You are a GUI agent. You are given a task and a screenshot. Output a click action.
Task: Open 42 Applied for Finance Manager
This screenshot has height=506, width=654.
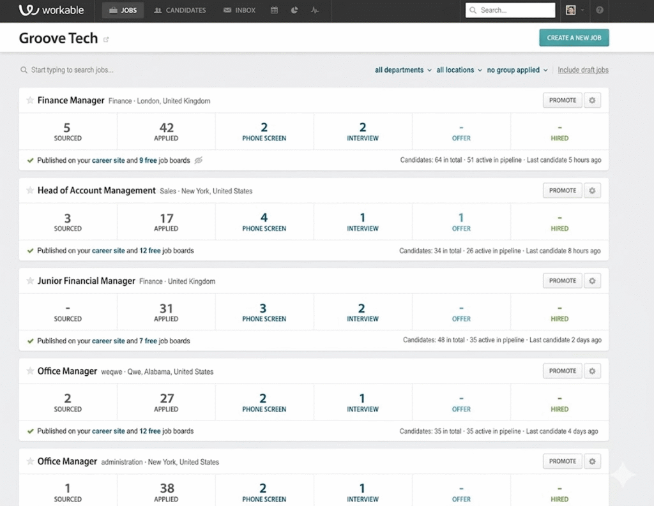(x=166, y=131)
